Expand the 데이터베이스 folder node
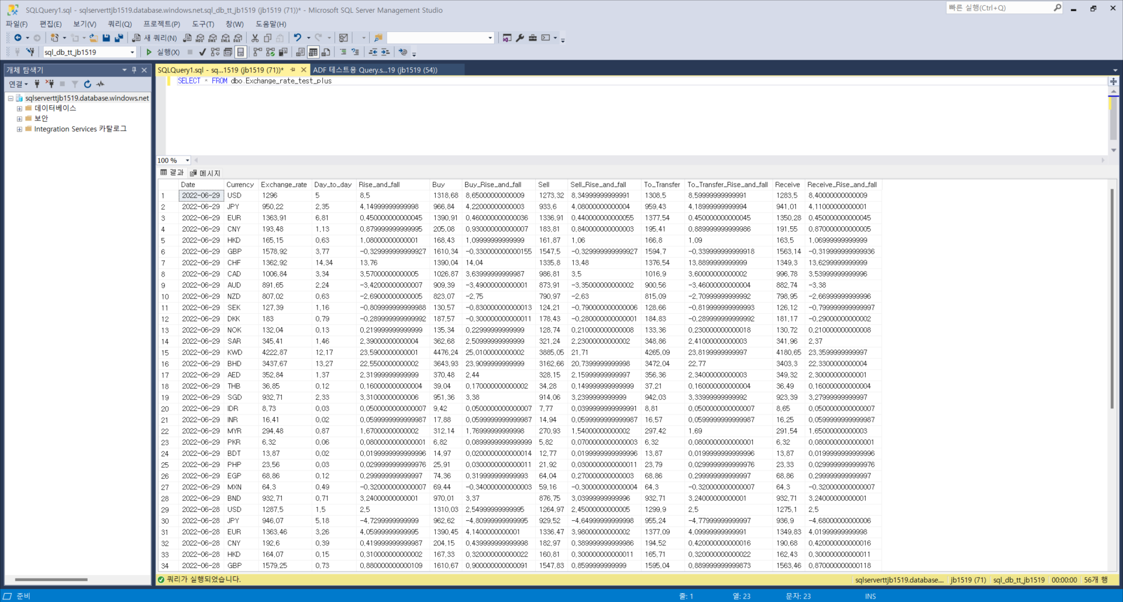The height and width of the screenshot is (602, 1123). [19, 109]
